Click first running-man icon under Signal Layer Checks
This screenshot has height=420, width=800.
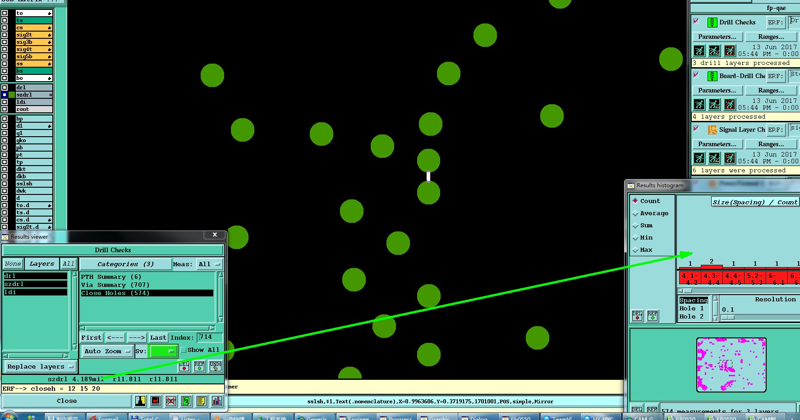point(699,158)
